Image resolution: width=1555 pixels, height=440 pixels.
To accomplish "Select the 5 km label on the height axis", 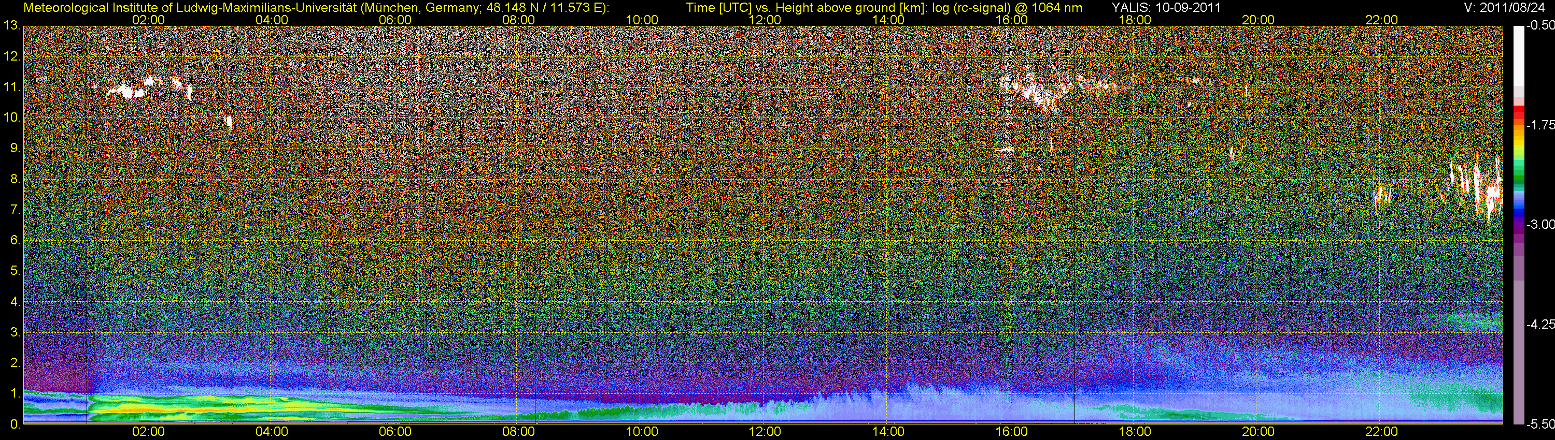I will point(15,271).
